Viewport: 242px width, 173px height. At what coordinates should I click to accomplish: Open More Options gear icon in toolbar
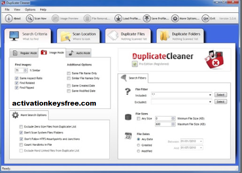175,18
